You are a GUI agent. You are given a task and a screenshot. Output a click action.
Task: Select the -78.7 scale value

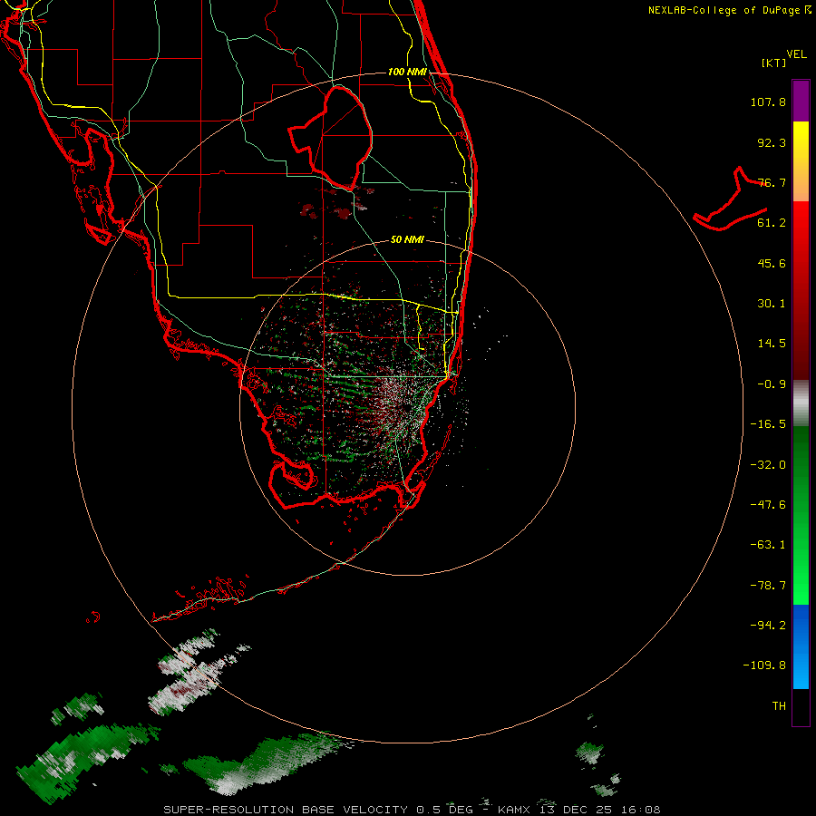click(x=768, y=586)
